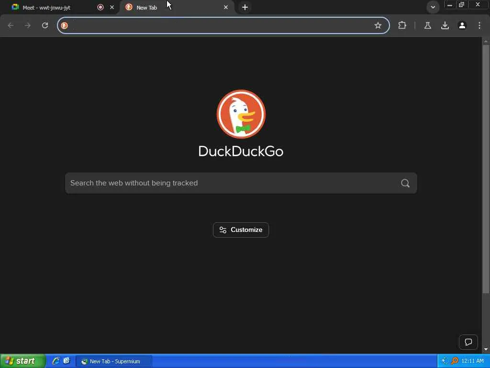Viewport: 490px width, 368px height.
Task: Click the DuckDuckGo icon in address bar
Action: (65, 25)
